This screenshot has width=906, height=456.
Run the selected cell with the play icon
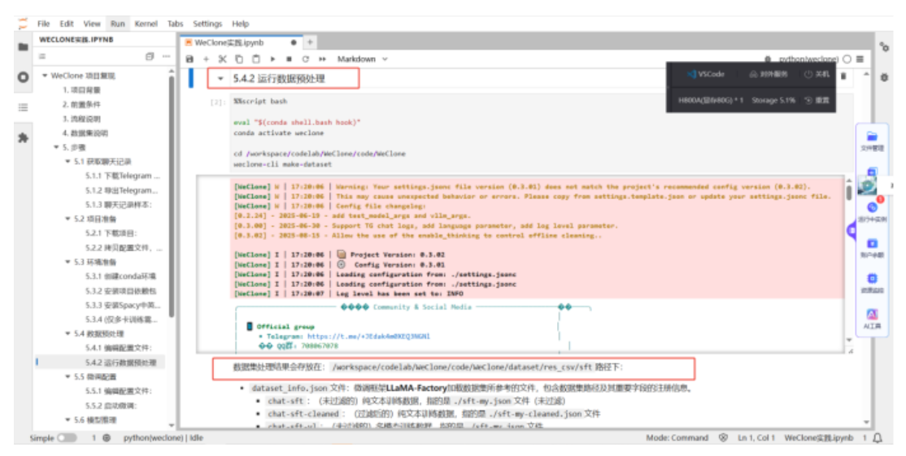point(272,59)
